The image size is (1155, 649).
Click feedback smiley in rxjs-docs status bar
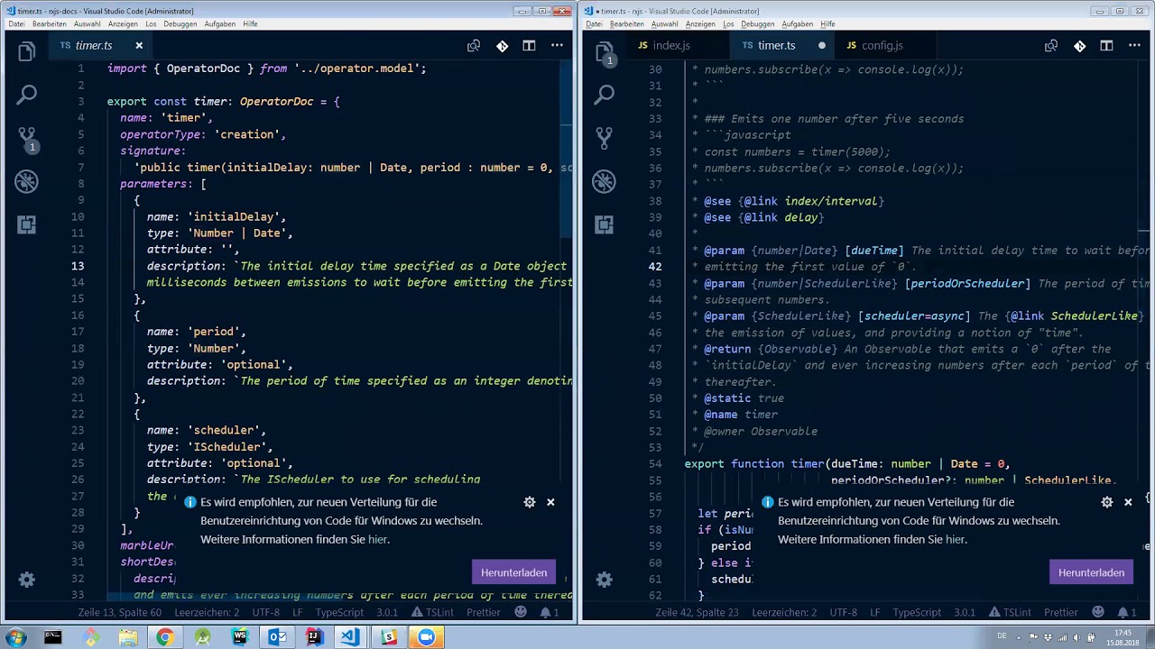click(x=521, y=612)
